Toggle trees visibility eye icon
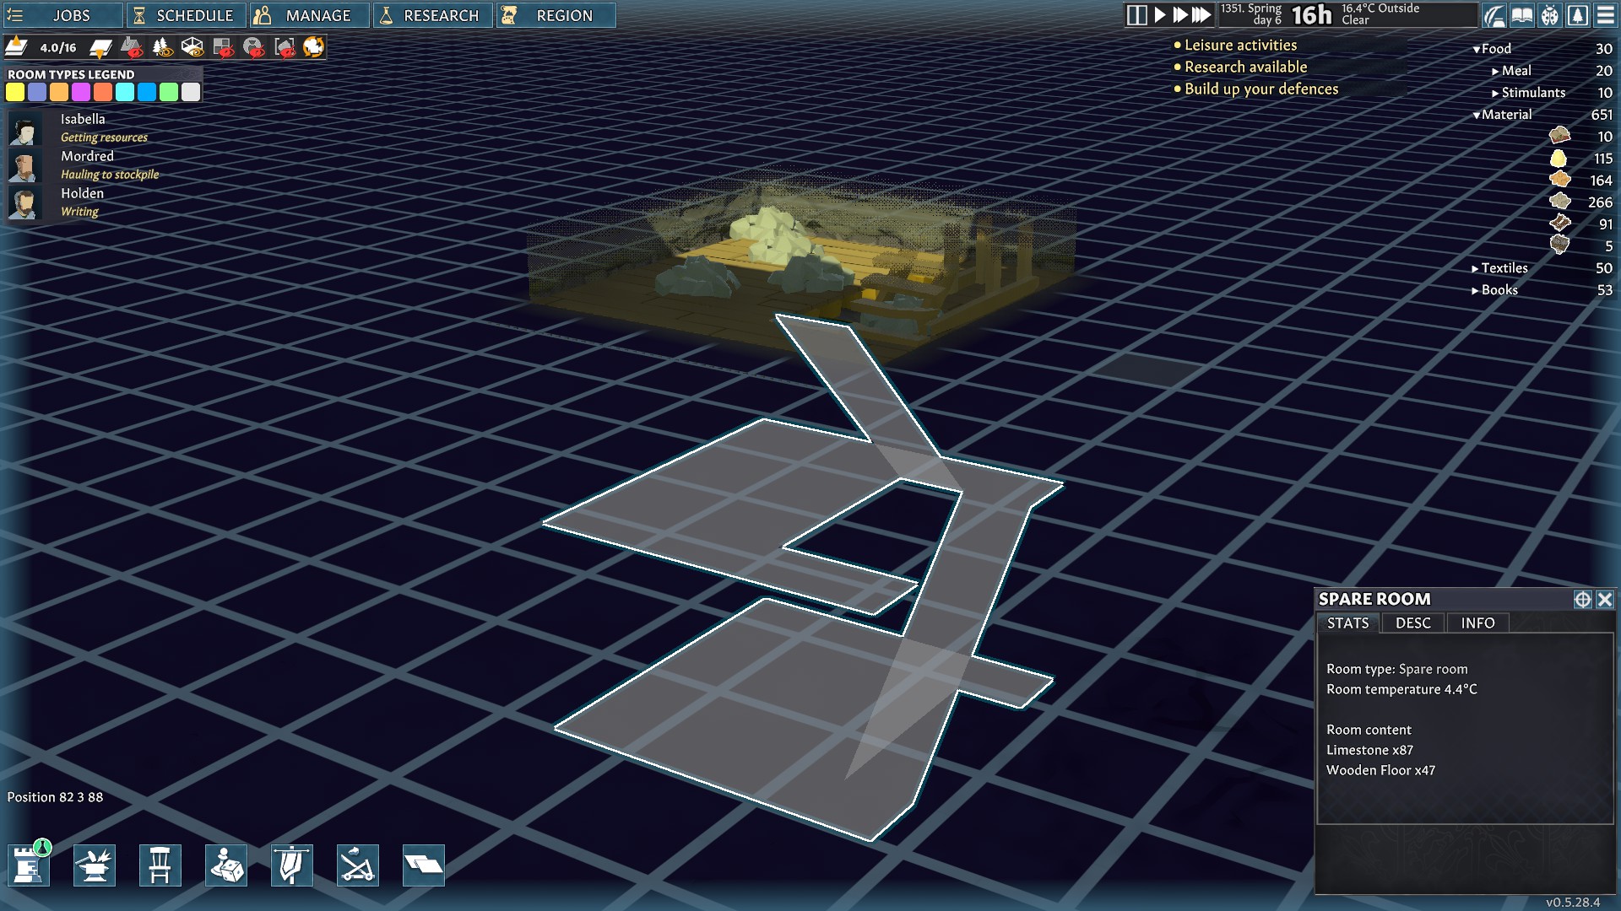1621x911 pixels. (163, 47)
